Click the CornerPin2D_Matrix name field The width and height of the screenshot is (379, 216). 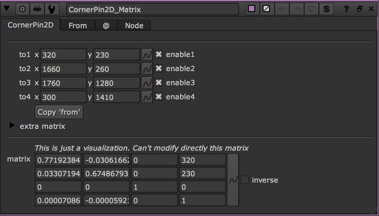point(152,9)
